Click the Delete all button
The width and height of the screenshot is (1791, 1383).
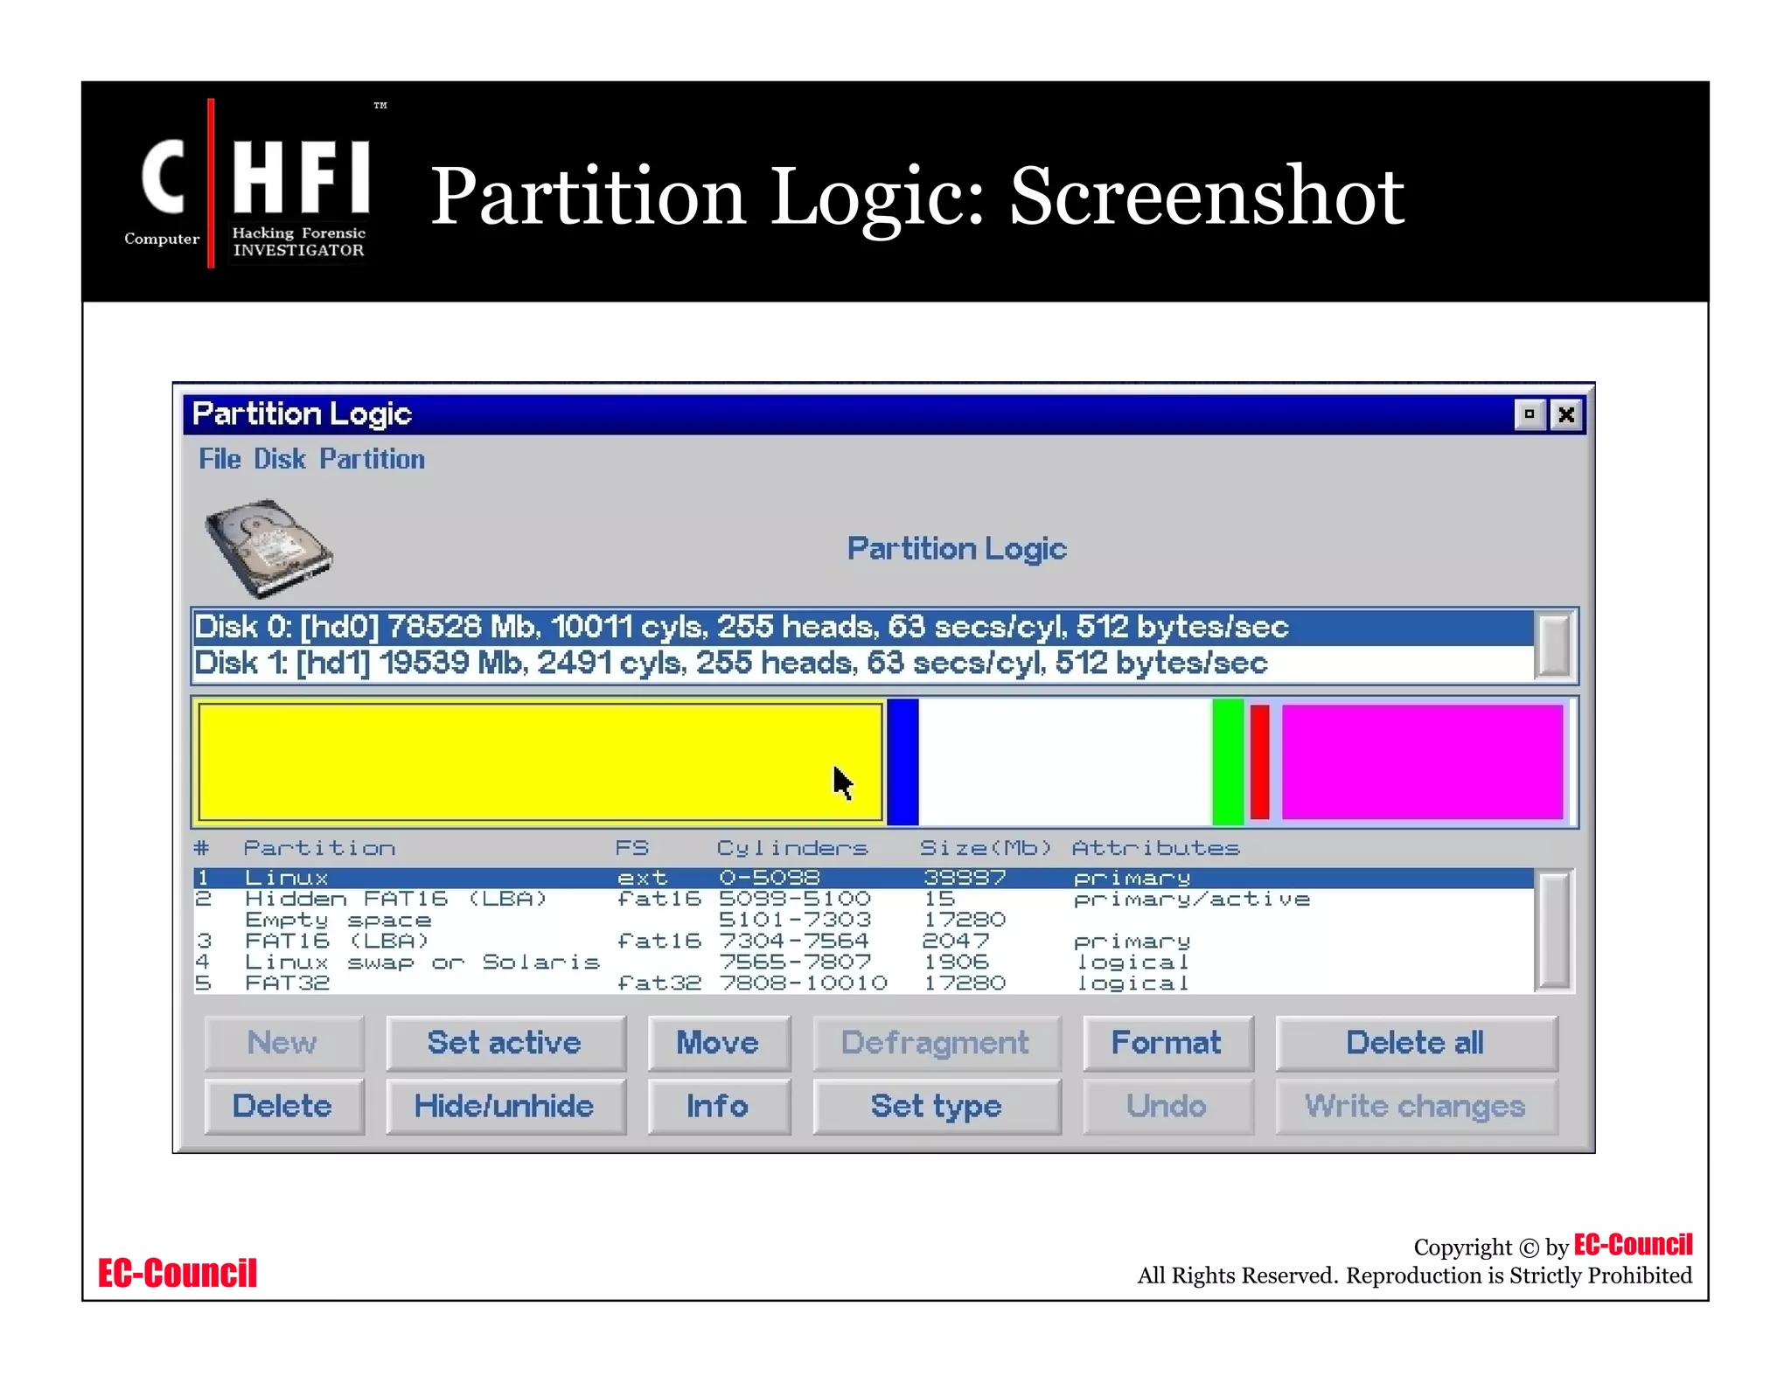(x=1415, y=1043)
